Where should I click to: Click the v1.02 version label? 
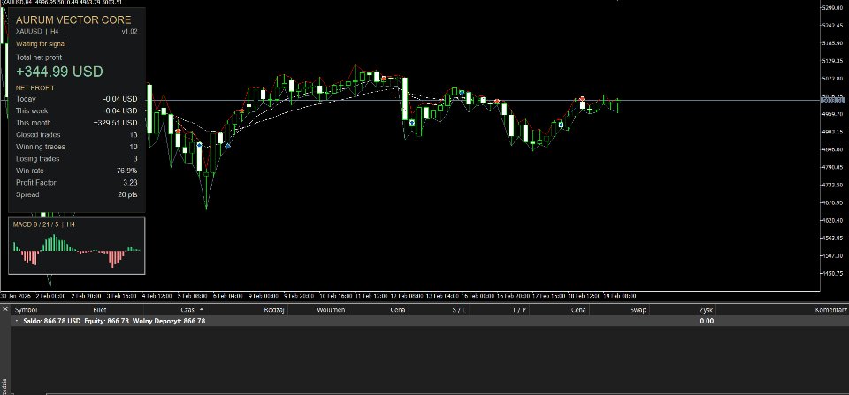coord(129,32)
